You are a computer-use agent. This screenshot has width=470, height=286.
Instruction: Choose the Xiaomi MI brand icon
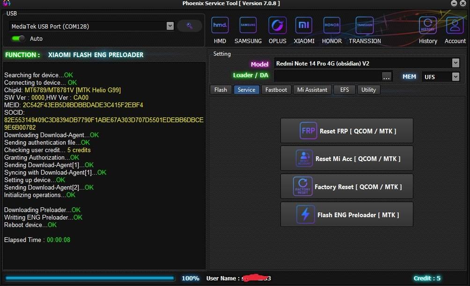(304, 25)
